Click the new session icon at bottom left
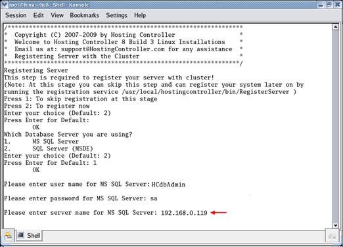The image size is (343, 247). pyautogui.click(x=8, y=236)
